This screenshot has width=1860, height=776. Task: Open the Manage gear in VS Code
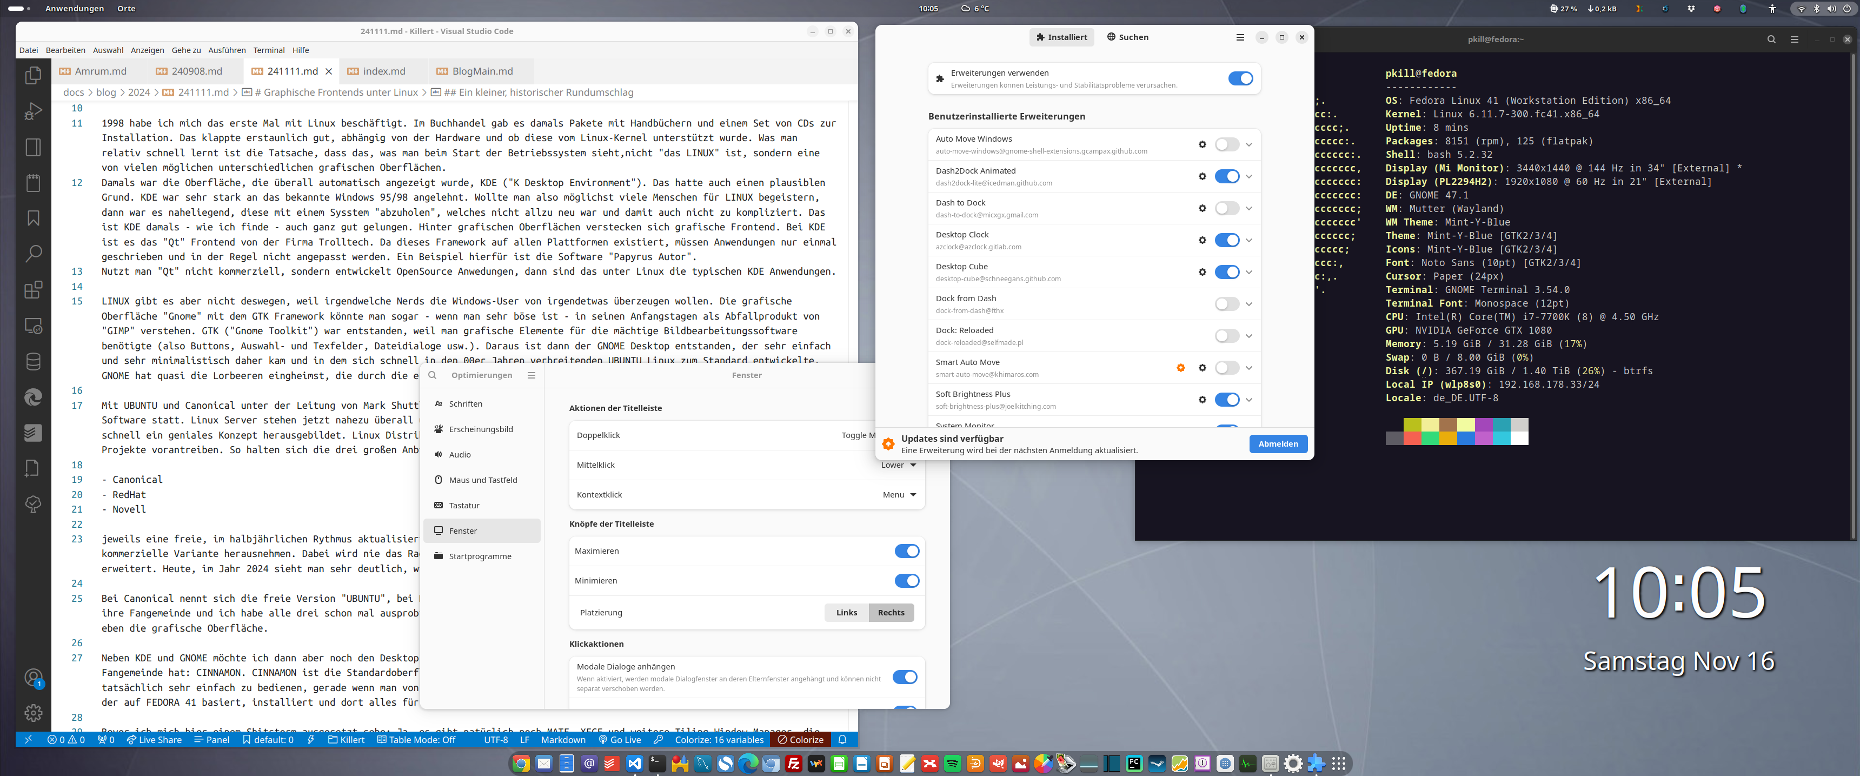33,713
